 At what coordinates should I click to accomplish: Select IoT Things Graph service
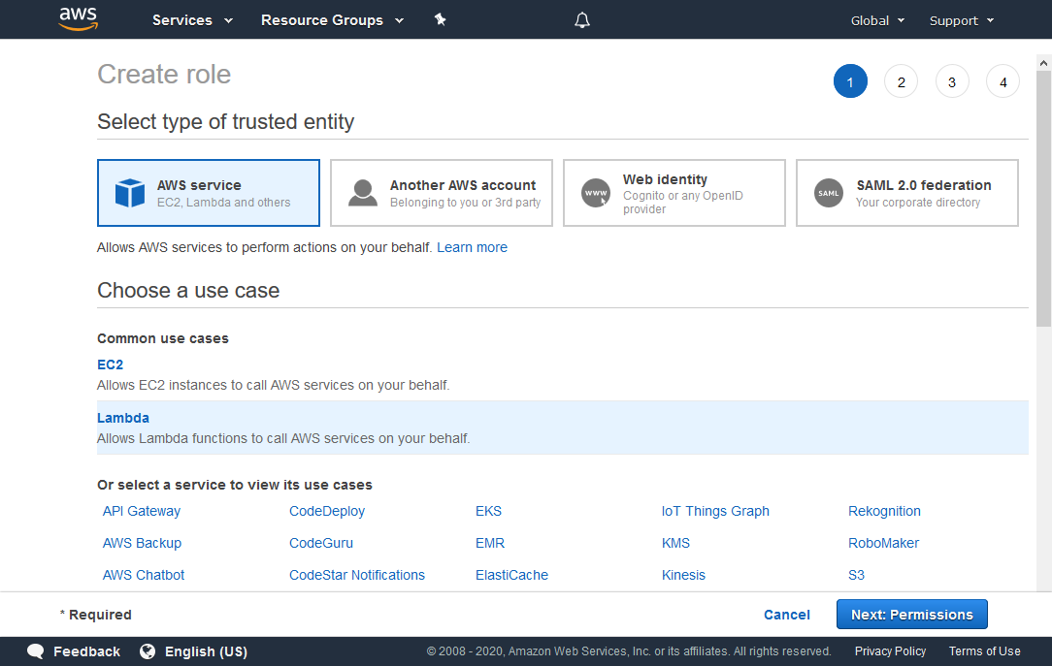point(715,511)
